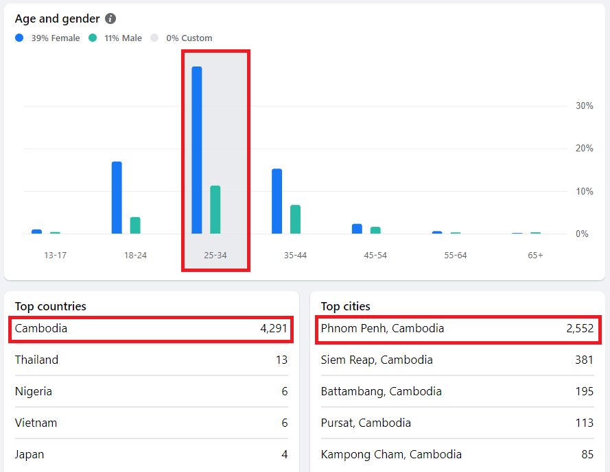
Task: Click the 11% Male legend label
Action: pos(123,38)
